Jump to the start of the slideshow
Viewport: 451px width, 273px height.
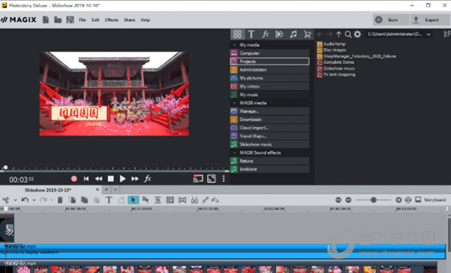tap(86, 179)
